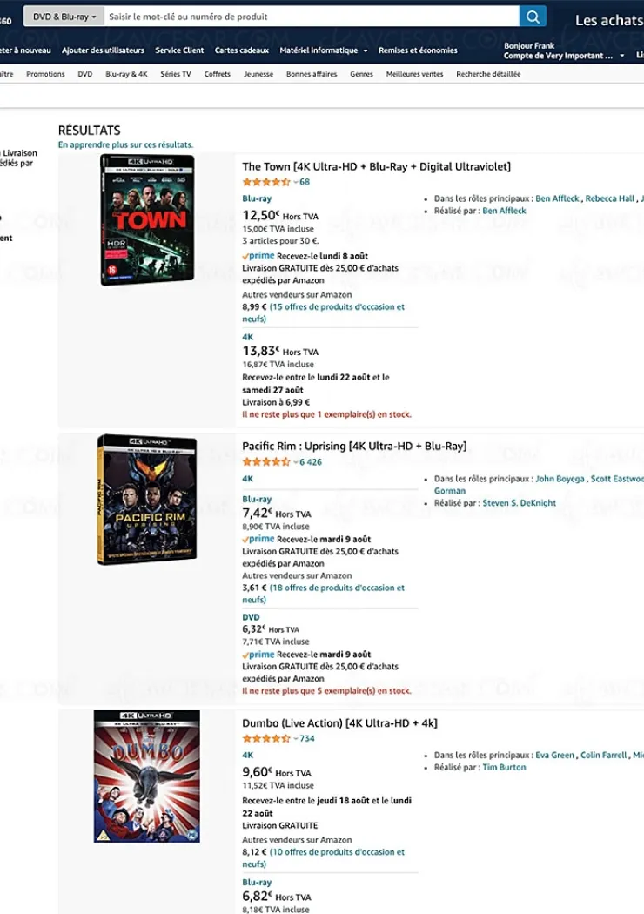Click Pacific Rim Uprising star rating
This screenshot has width=644, height=914.
click(265, 462)
